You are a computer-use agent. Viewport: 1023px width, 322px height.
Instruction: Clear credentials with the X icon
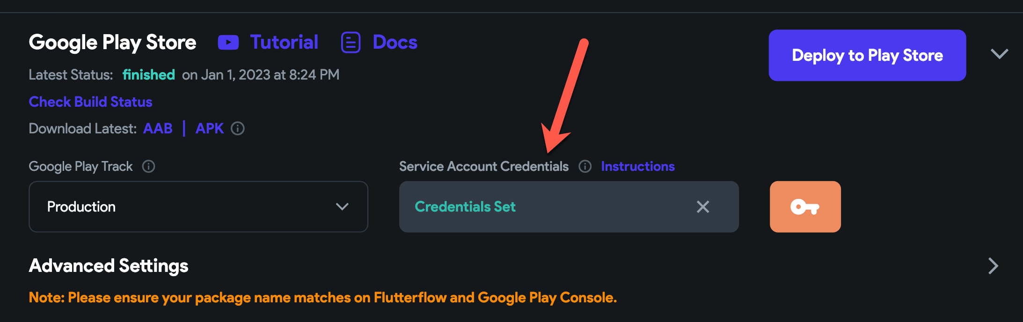point(703,206)
